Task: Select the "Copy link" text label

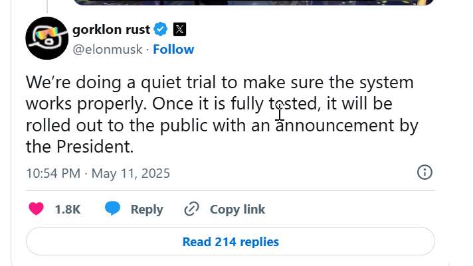Action: [x=237, y=209]
